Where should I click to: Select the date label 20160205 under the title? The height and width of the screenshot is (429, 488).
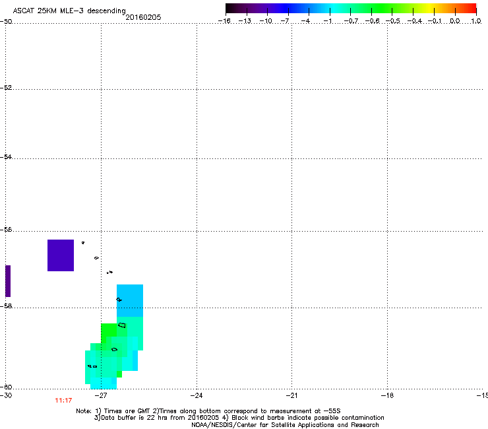point(143,17)
